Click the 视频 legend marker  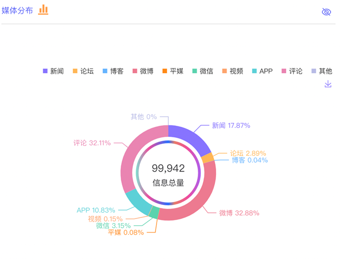coord(225,71)
